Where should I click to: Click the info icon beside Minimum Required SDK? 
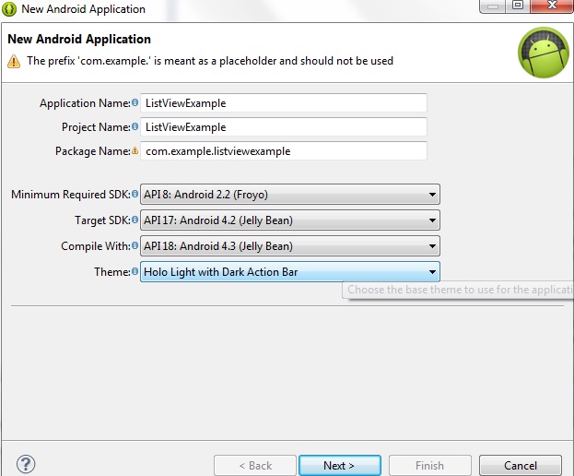135,195
